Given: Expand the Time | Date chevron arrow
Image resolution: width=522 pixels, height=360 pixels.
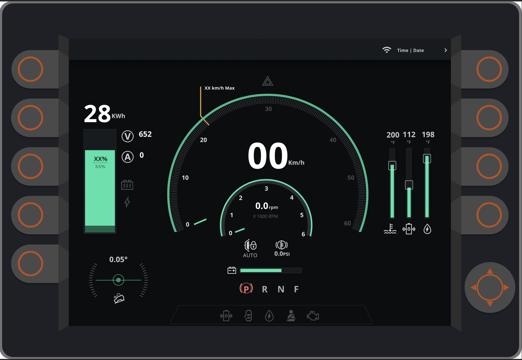Looking at the screenshot, I should pyautogui.click(x=446, y=50).
